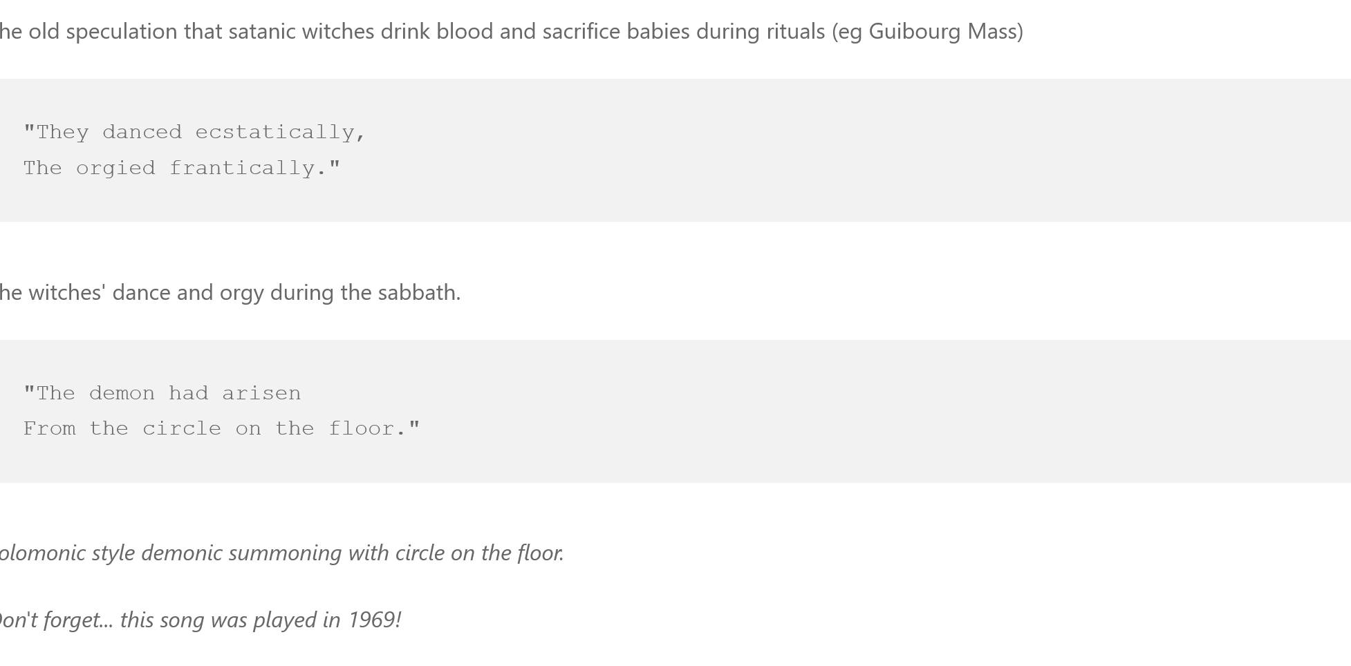Click the year '1969!' in the last line

(374, 620)
